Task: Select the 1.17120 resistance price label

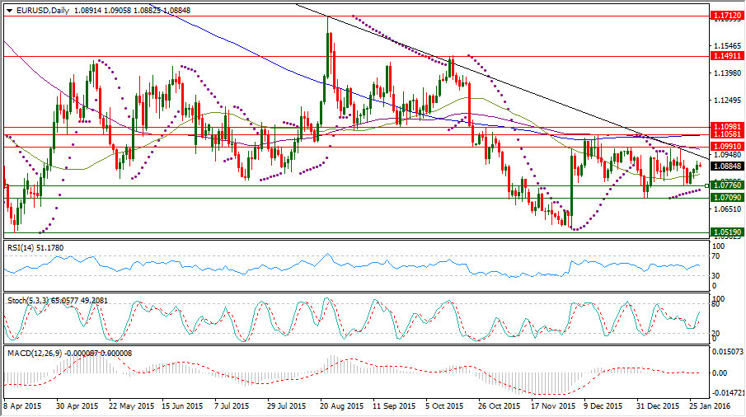Action: (726, 16)
